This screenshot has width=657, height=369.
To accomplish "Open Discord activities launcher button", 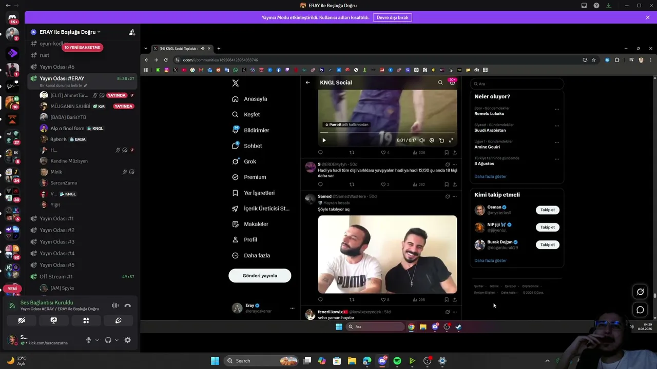I will coord(86,320).
